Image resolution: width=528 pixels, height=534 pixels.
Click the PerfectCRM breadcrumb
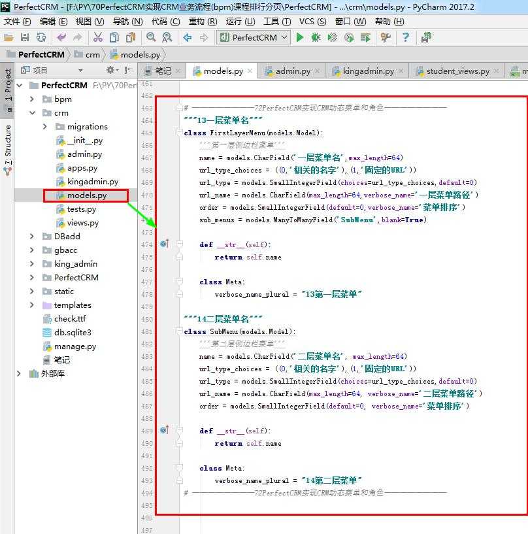(36, 54)
